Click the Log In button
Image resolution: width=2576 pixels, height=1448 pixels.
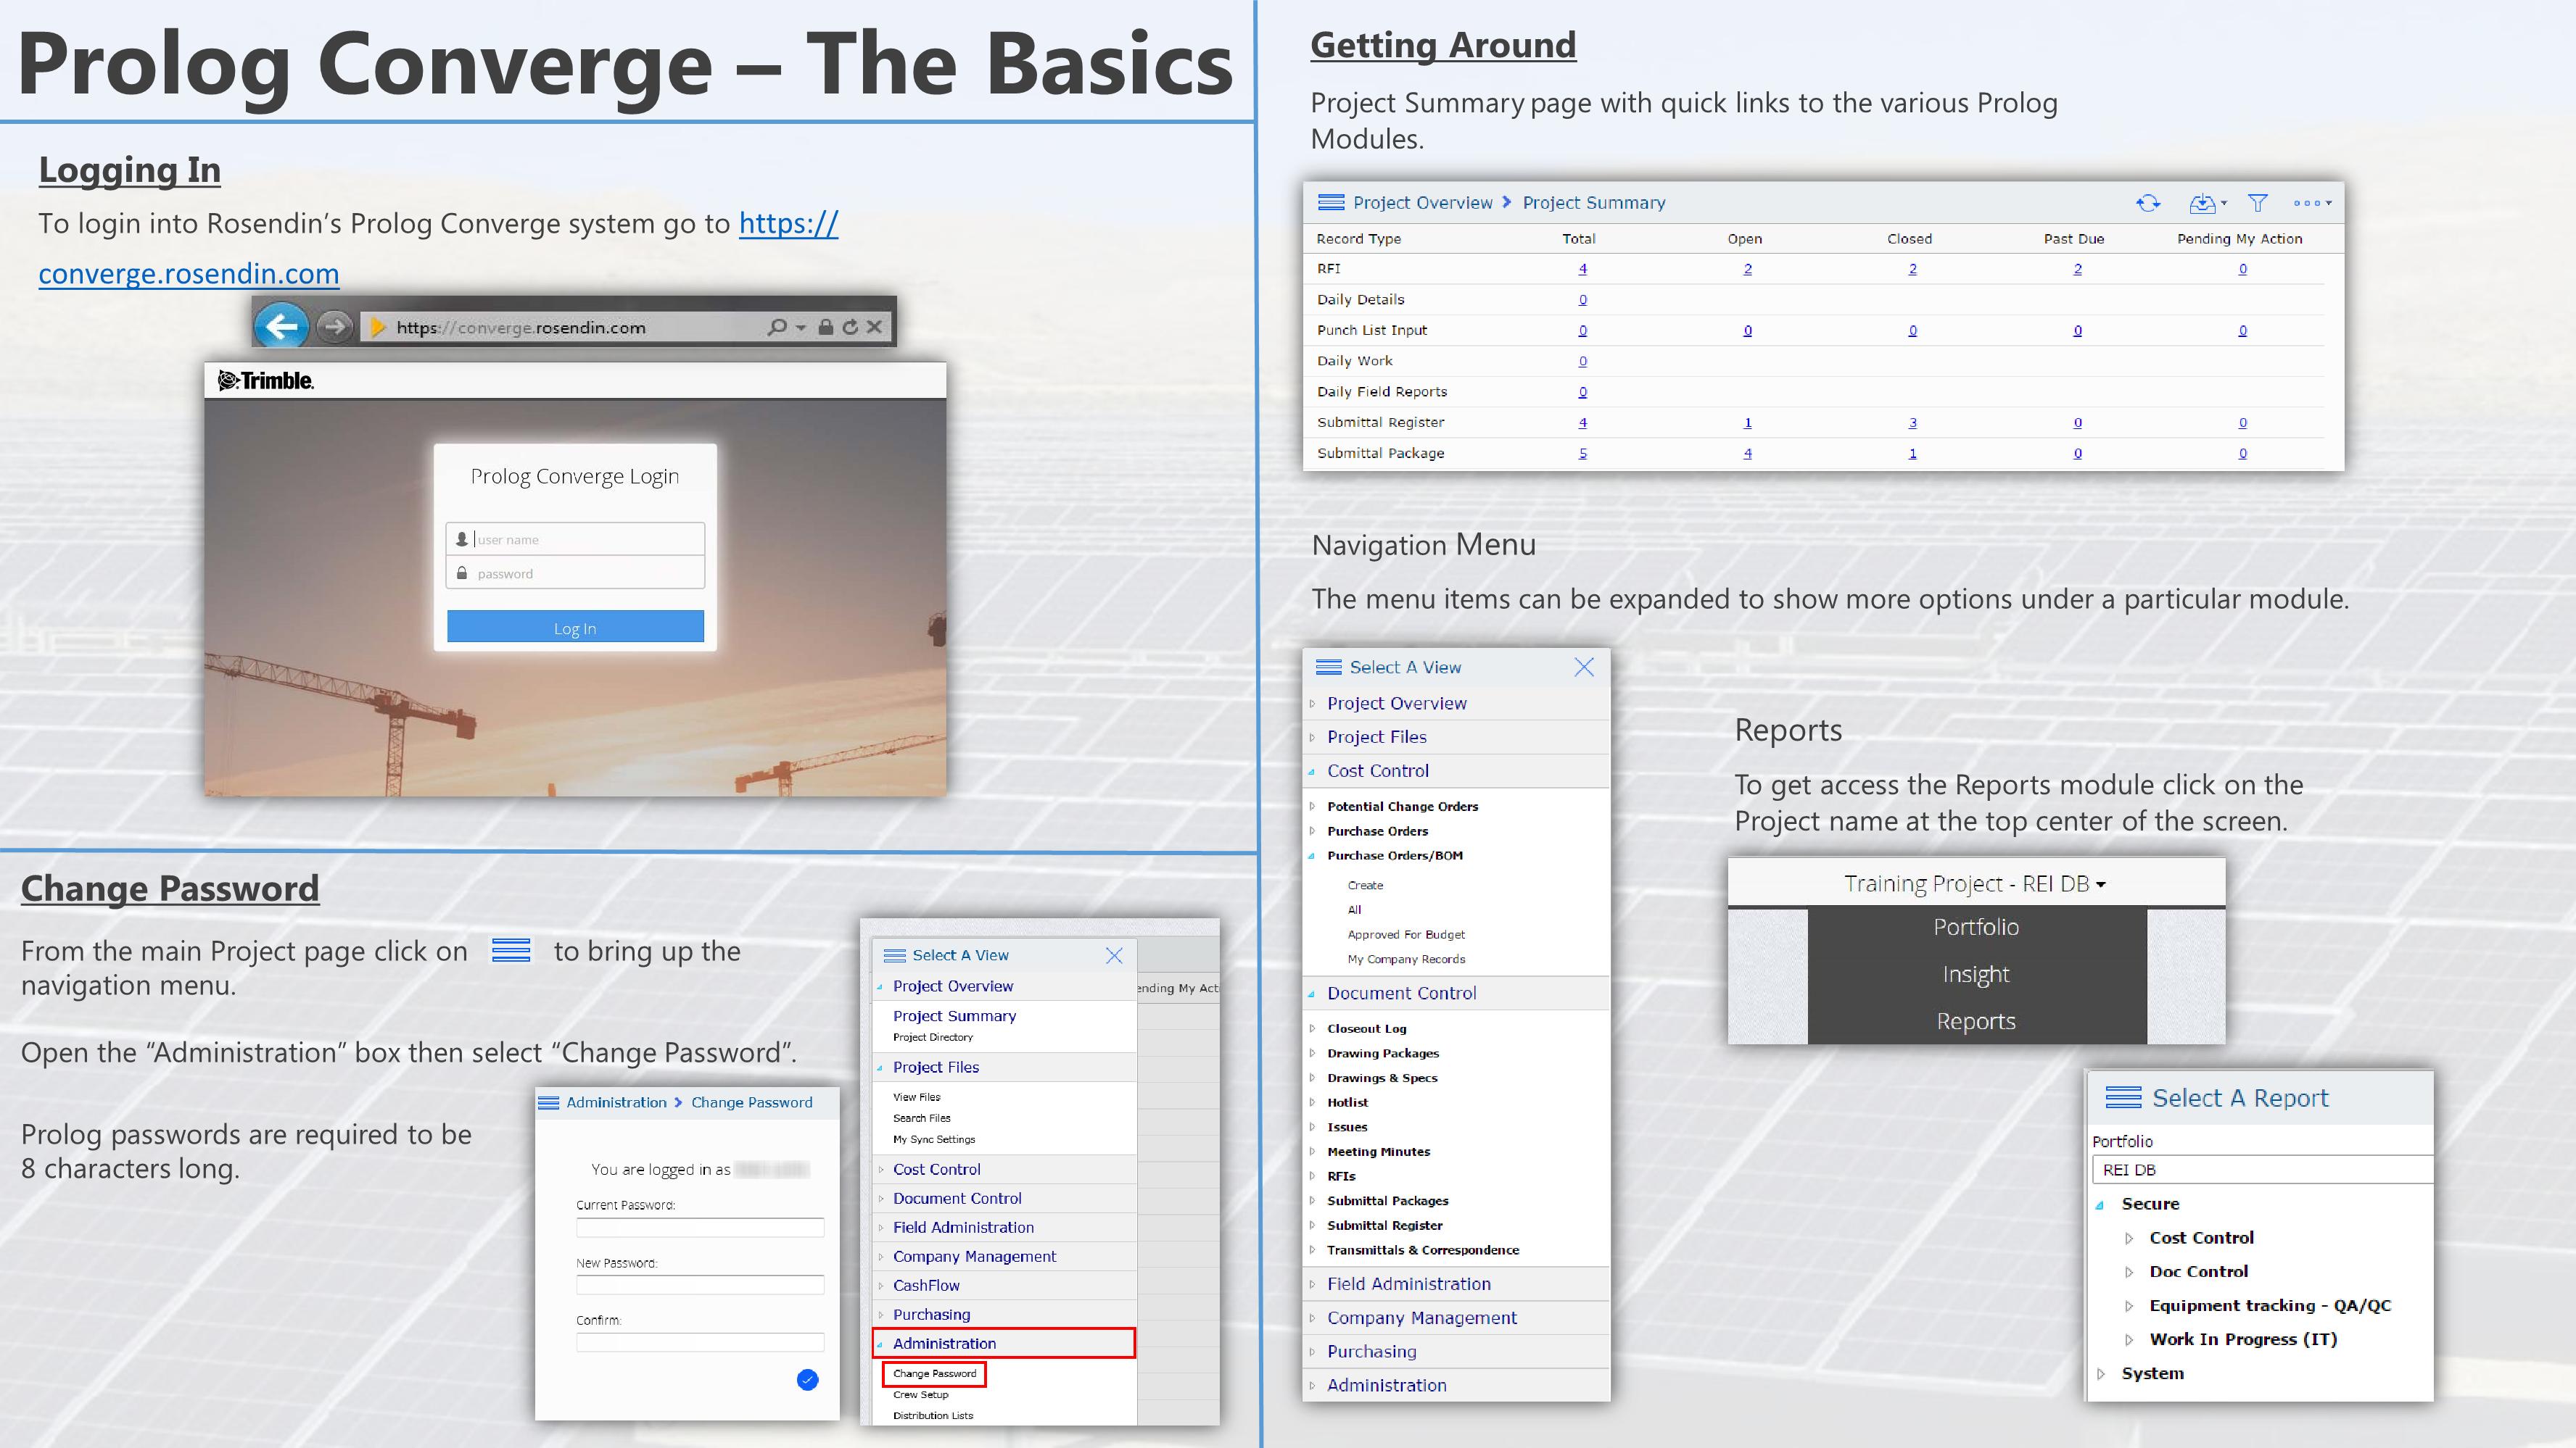(574, 627)
